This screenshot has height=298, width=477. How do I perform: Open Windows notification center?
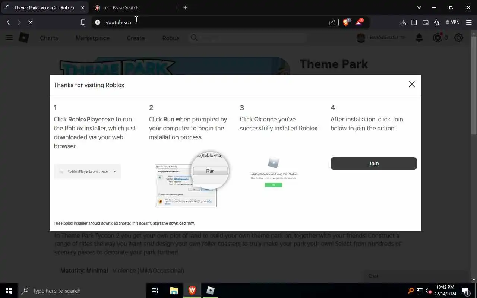[x=465, y=291]
